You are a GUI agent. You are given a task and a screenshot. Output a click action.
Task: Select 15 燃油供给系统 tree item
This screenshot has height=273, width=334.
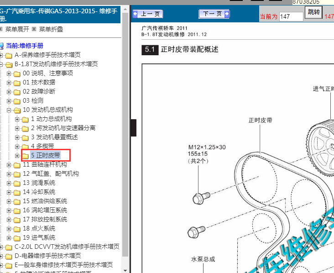click(45, 201)
